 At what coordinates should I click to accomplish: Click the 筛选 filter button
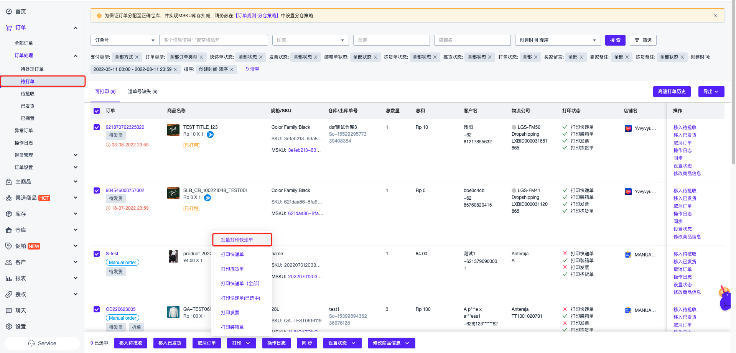tap(643, 40)
